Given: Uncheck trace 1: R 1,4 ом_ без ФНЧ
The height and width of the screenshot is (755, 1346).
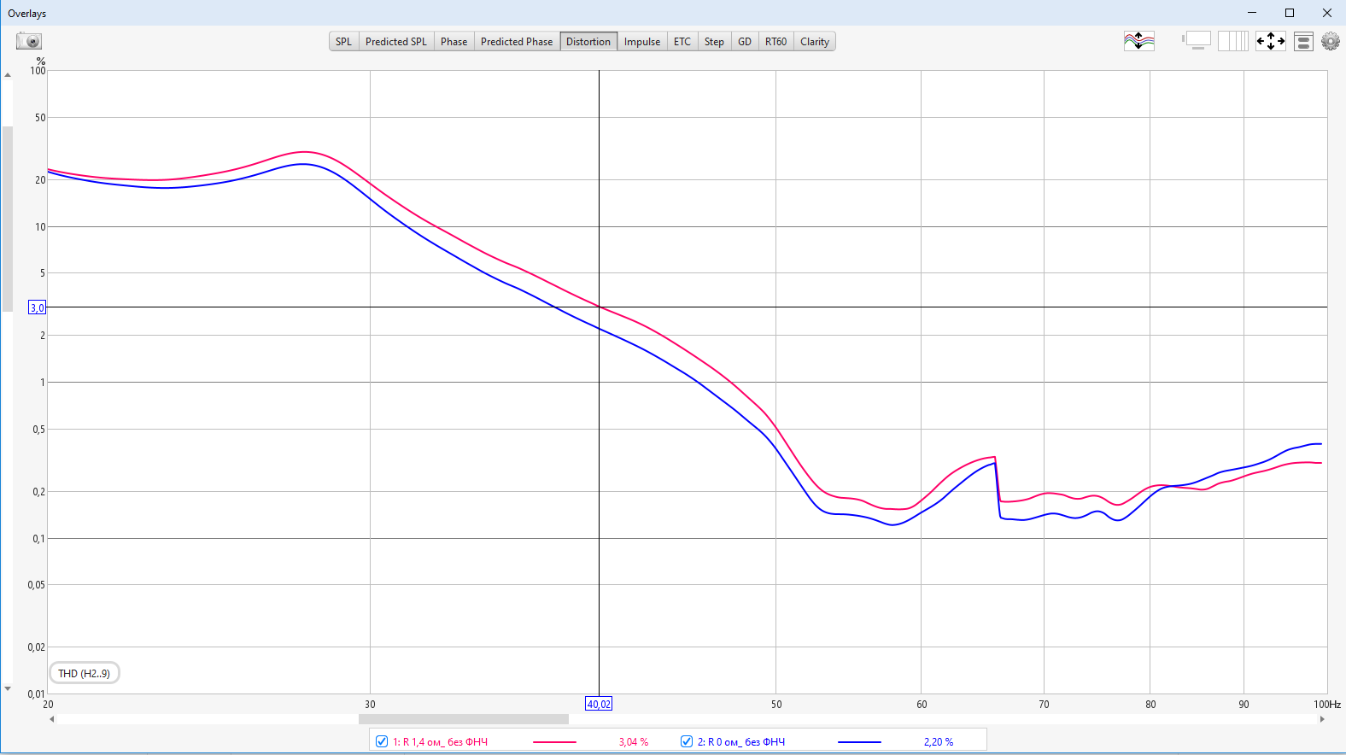Looking at the screenshot, I should [x=382, y=741].
